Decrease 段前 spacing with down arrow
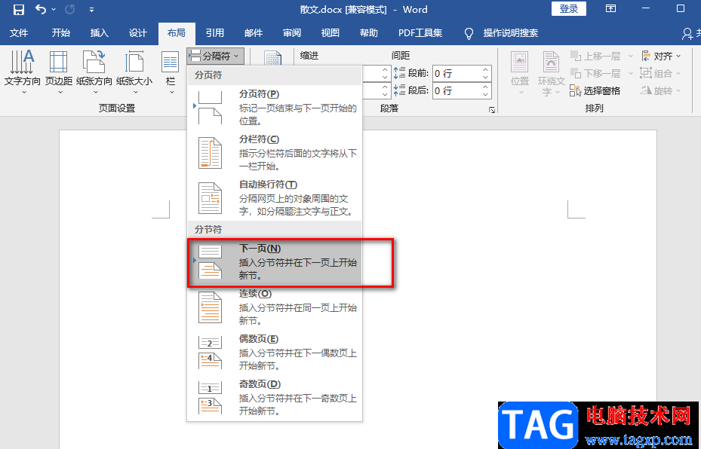The width and height of the screenshot is (701, 449). coord(485,77)
